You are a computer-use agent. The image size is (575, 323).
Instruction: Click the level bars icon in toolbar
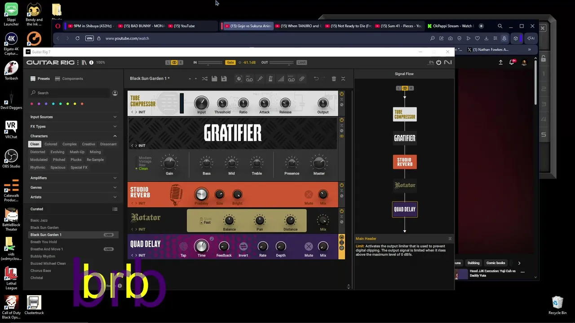[x=281, y=79]
